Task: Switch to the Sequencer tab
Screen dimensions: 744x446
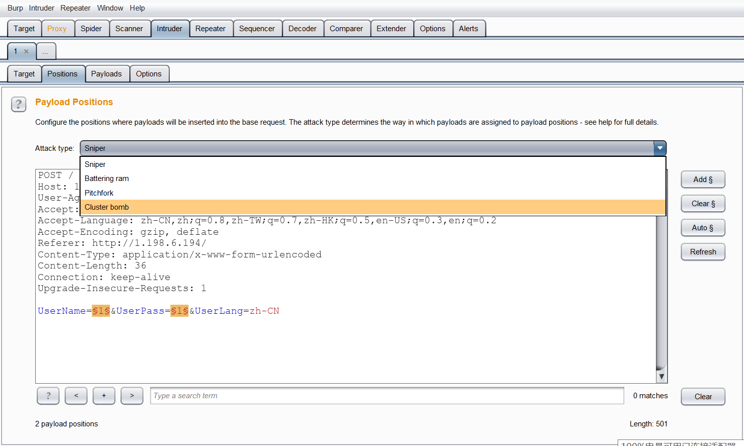Action: 257,29
